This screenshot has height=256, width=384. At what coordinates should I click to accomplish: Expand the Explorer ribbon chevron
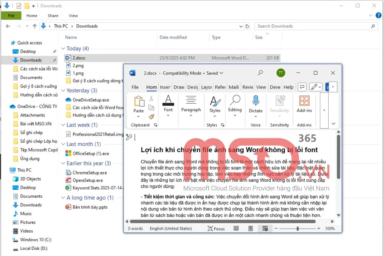click(370, 15)
